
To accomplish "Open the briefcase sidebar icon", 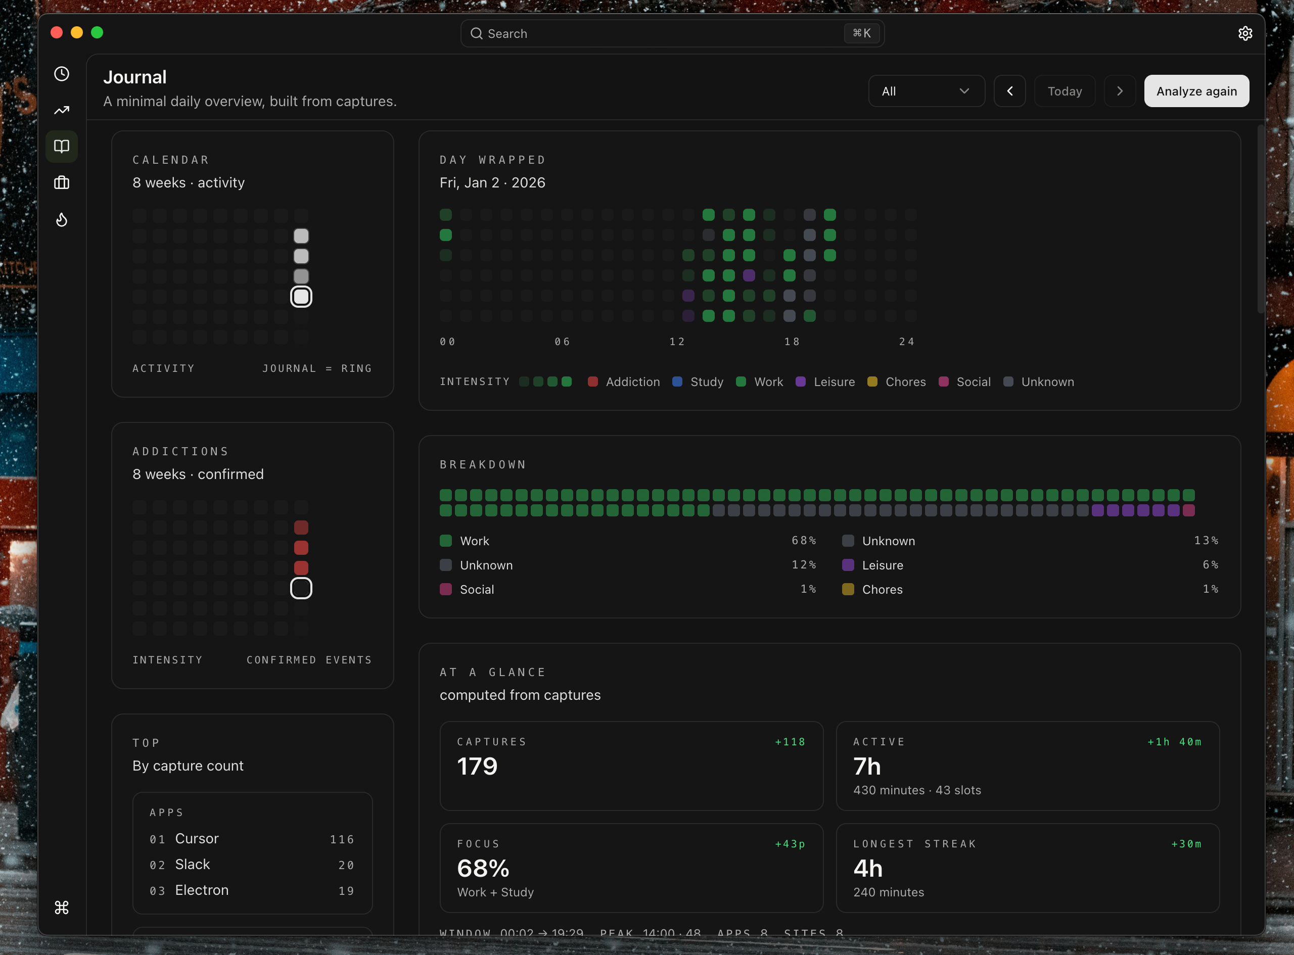I will (x=61, y=183).
